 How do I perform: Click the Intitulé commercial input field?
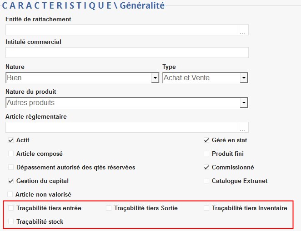click(127, 53)
